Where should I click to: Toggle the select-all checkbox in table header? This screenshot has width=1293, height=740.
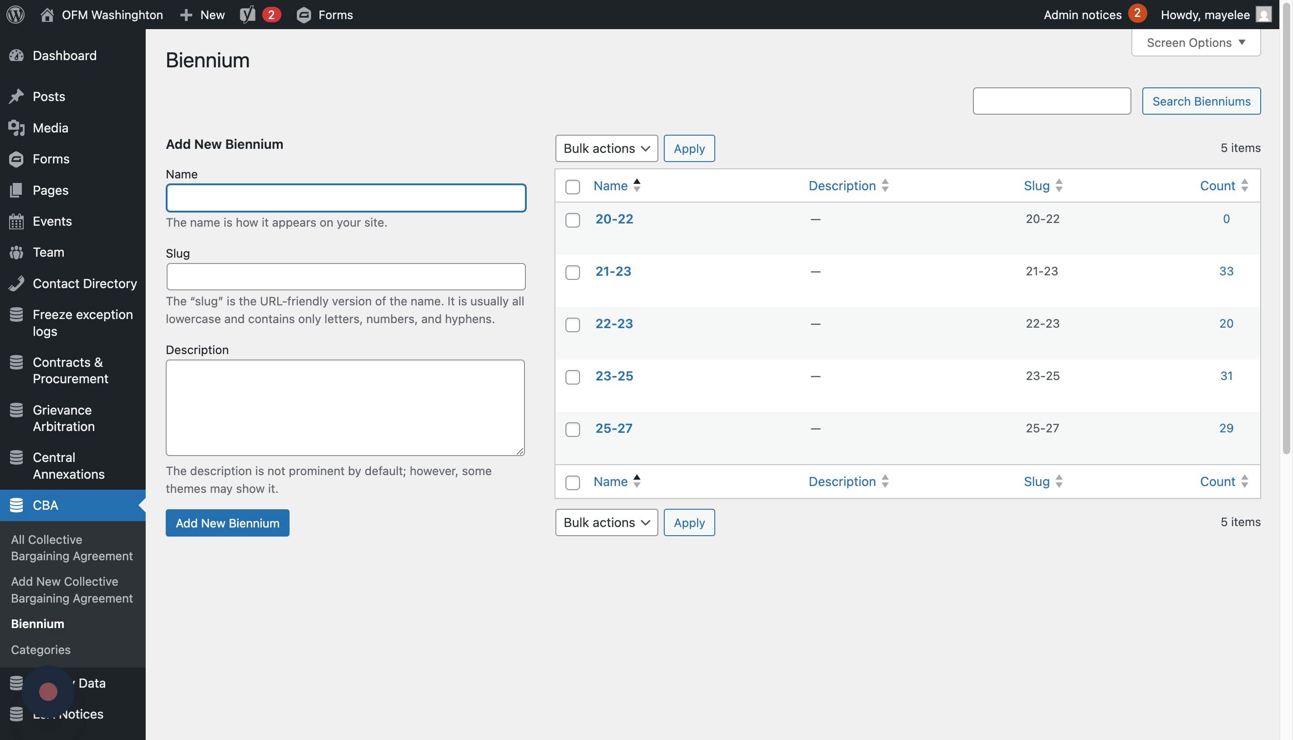(573, 187)
